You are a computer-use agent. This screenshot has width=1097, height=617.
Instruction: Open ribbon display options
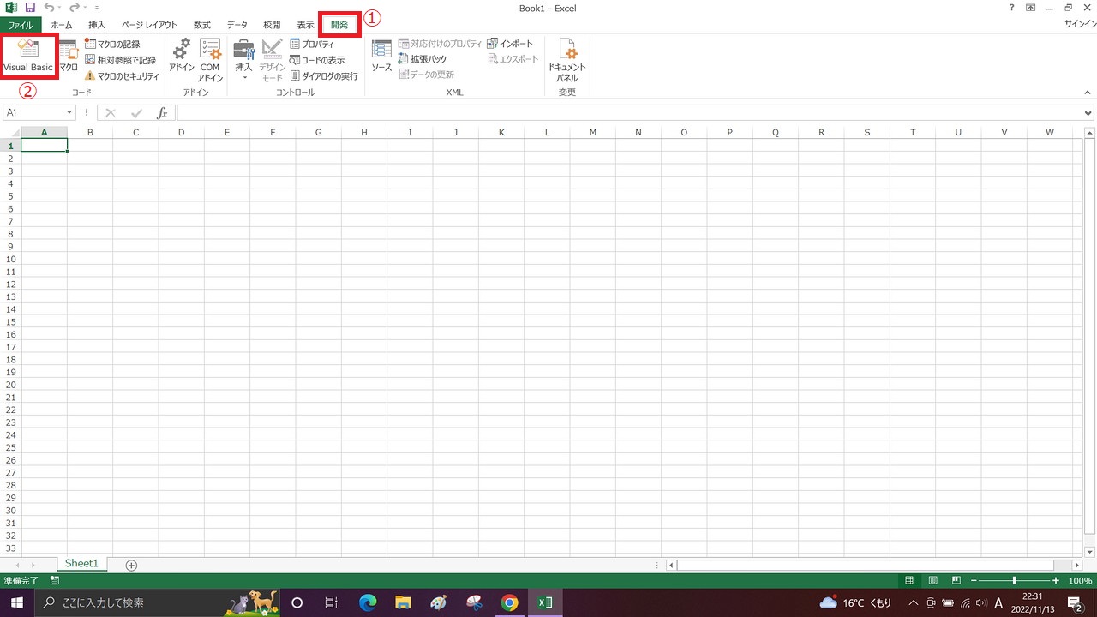tap(1029, 8)
